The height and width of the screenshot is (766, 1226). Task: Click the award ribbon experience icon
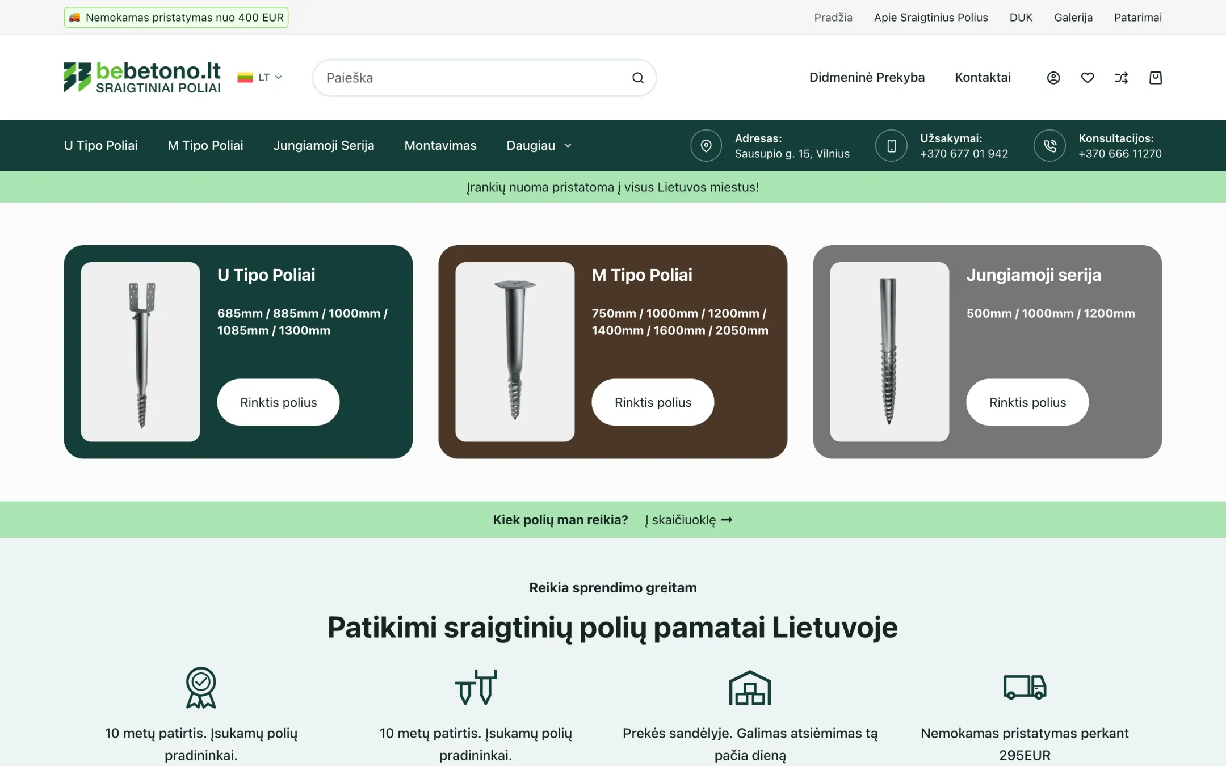click(x=201, y=688)
